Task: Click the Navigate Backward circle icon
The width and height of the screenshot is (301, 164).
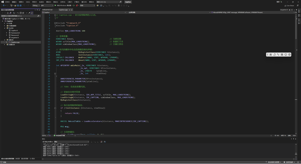Action: pyautogui.click(x=4, y=5)
